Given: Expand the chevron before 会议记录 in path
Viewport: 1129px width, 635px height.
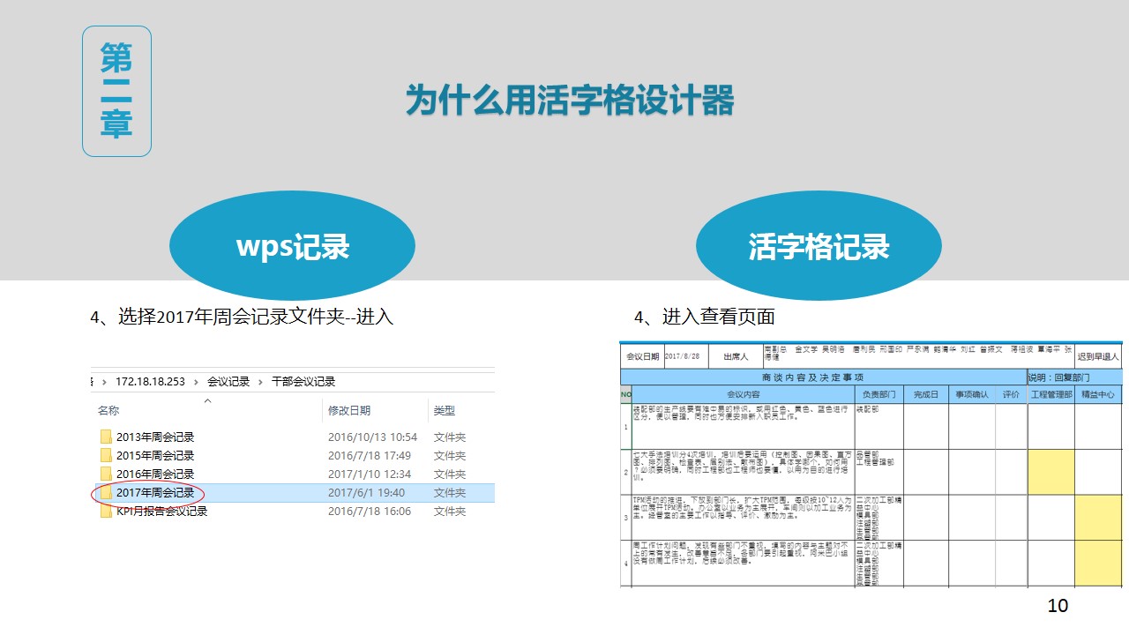Looking at the screenshot, I should 197,382.
